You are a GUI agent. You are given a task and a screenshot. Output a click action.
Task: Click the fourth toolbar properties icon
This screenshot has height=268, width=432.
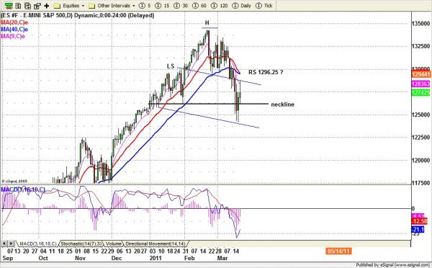click(x=37, y=6)
